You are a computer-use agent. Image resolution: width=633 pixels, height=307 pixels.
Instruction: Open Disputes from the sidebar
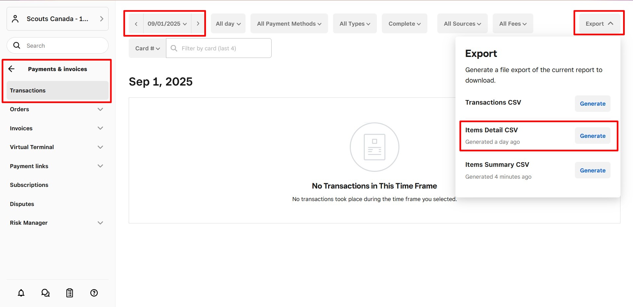click(x=22, y=204)
